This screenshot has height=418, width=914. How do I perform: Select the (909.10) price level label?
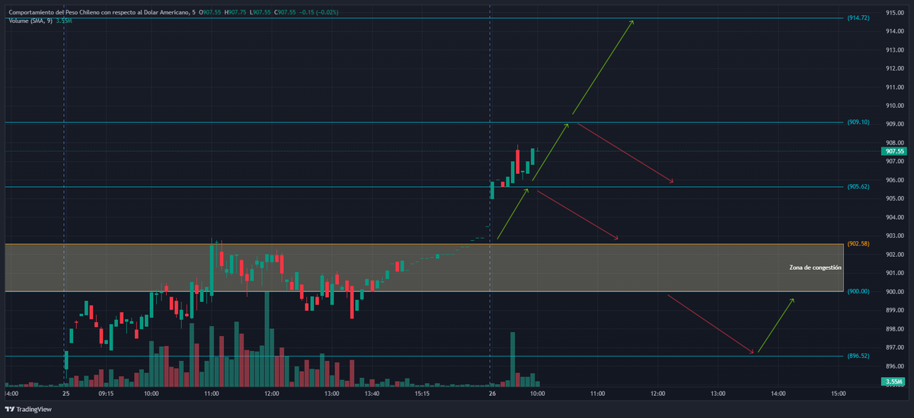pyautogui.click(x=858, y=122)
